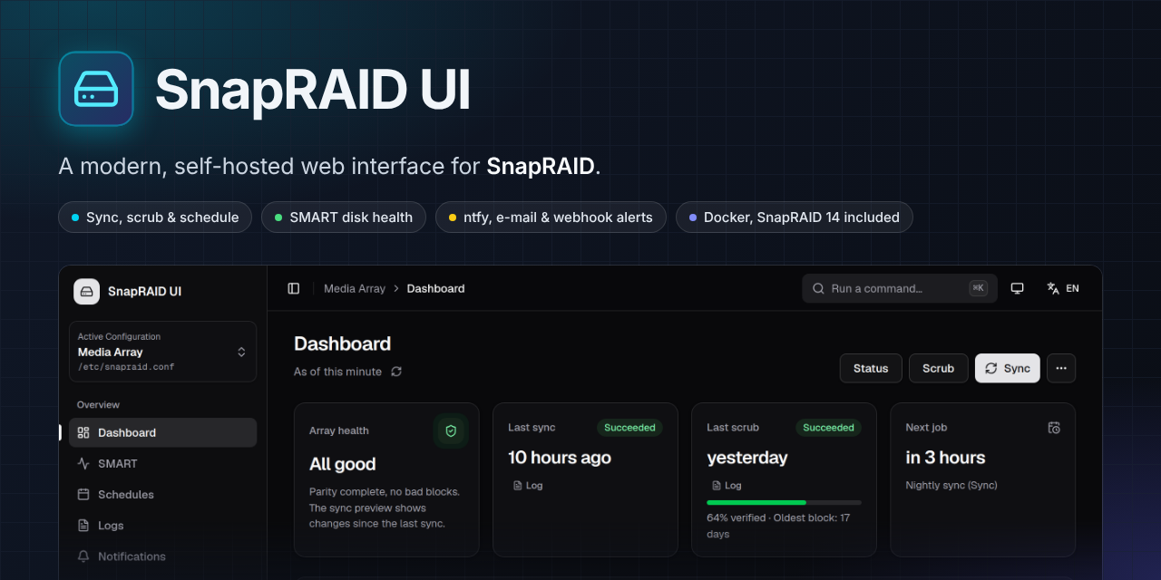Click the search magnifier icon

pyautogui.click(x=818, y=288)
